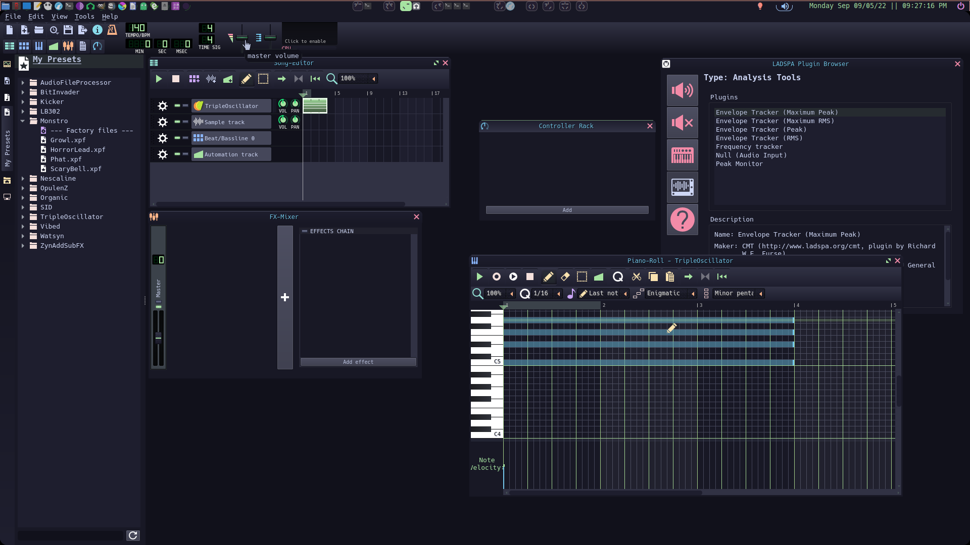Paste notes in Piano-Roll toolbar
The height and width of the screenshot is (545, 970).
point(670,277)
